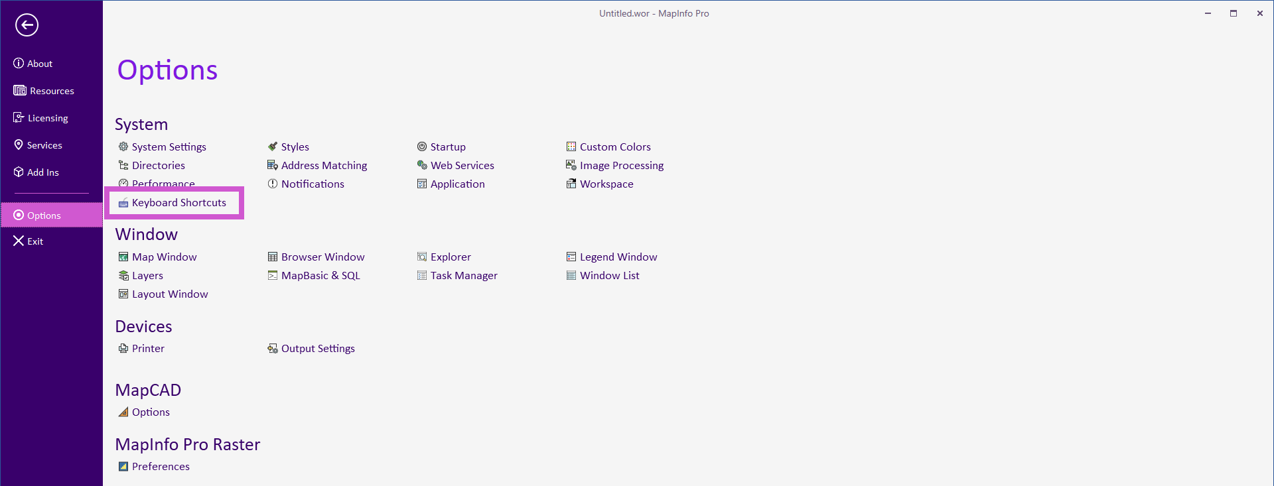Click the Explorer icon
This screenshot has height=486, width=1274.
click(x=422, y=257)
